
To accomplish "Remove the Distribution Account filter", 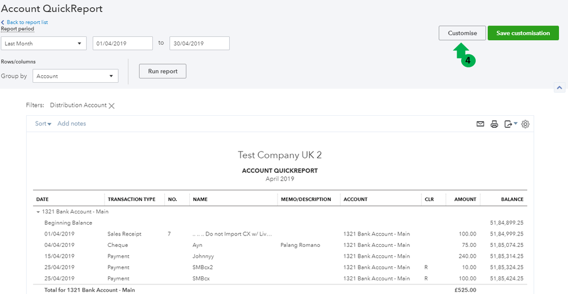I will [x=112, y=106].
